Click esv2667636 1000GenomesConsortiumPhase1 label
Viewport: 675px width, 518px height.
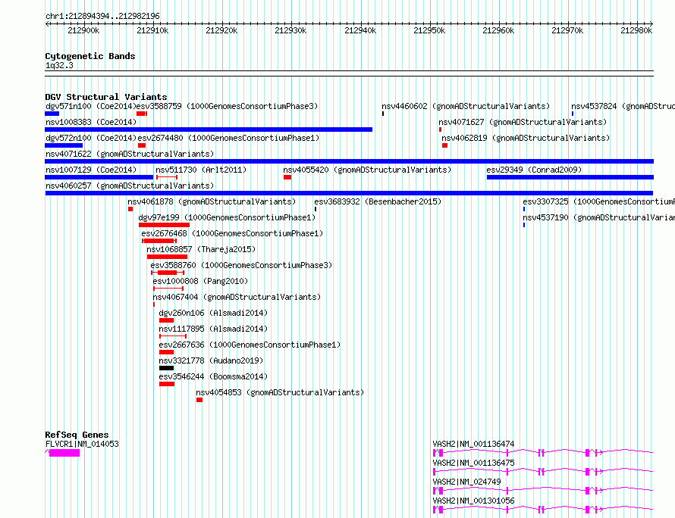click(x=250, y=345)
